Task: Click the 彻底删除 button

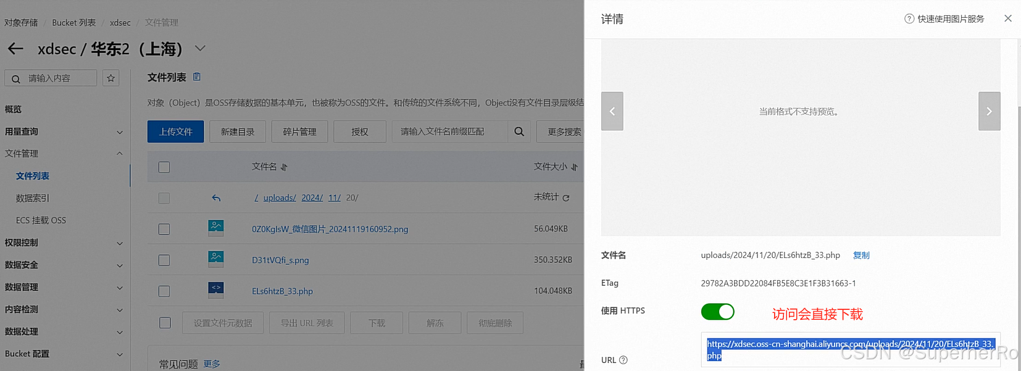Action: click(495, 323)
